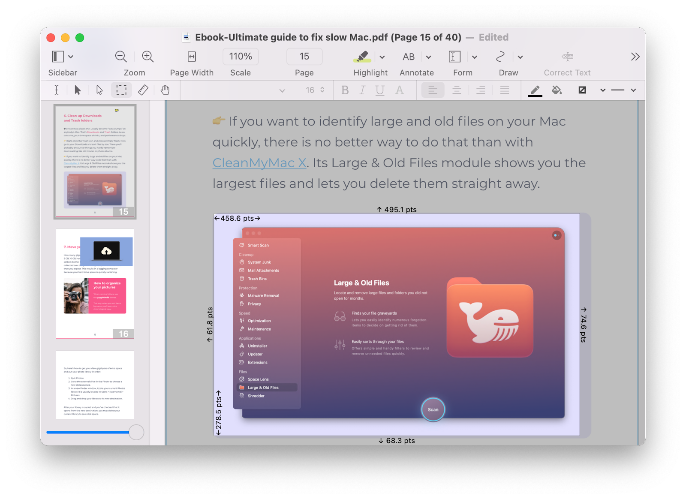Select page 15 thumbnail
This screenshot has height=499, width=686.
95,161
